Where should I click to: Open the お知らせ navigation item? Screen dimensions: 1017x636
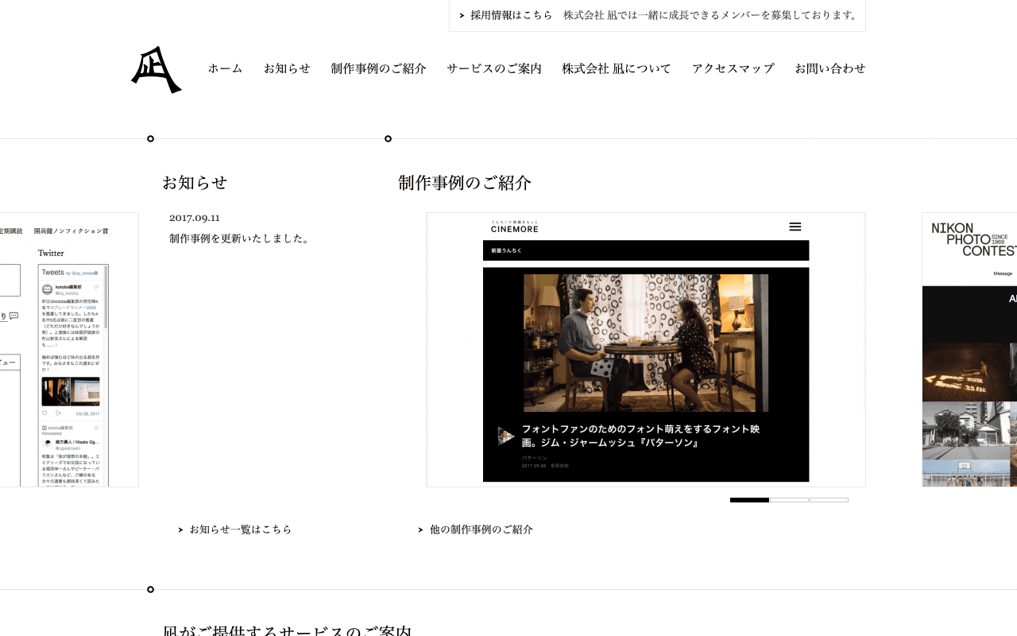[x=287, y=69]
